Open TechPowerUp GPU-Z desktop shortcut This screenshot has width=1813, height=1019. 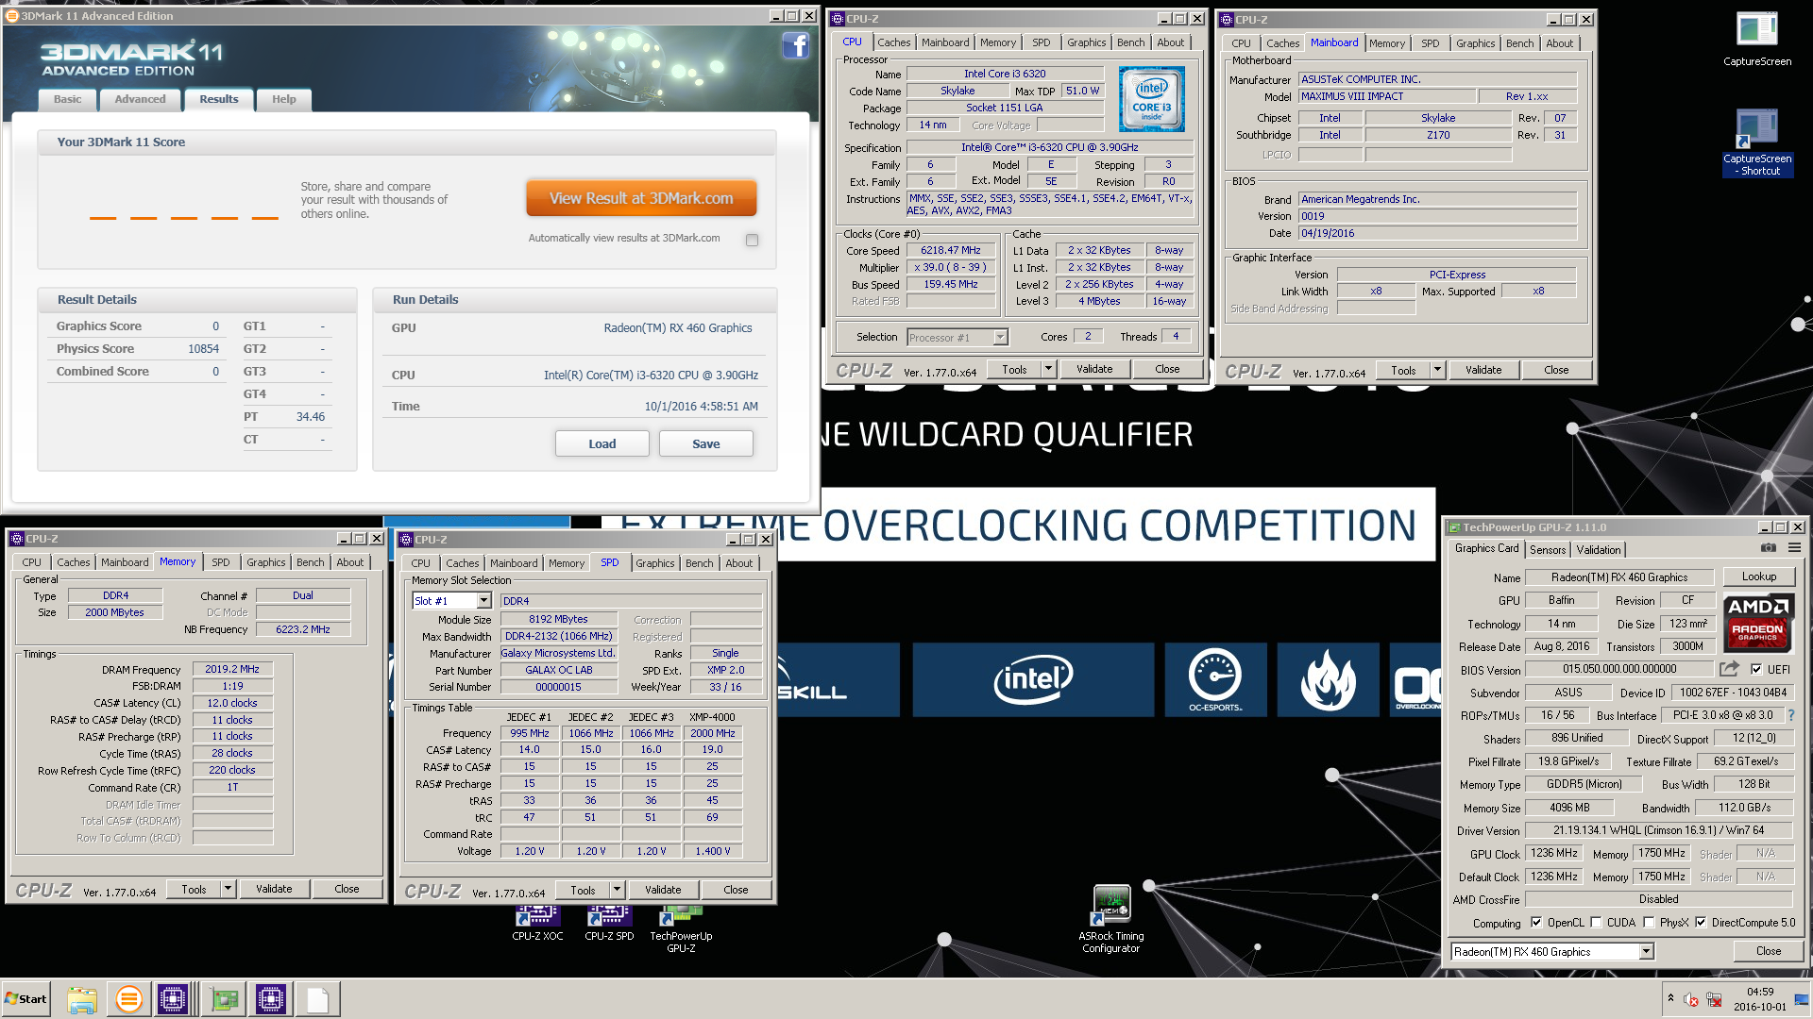pyautogui.click(x=681, y=928)
